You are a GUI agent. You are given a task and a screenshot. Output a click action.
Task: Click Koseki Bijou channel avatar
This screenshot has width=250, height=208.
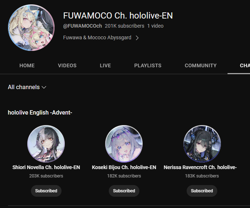[x=124, y=144]
